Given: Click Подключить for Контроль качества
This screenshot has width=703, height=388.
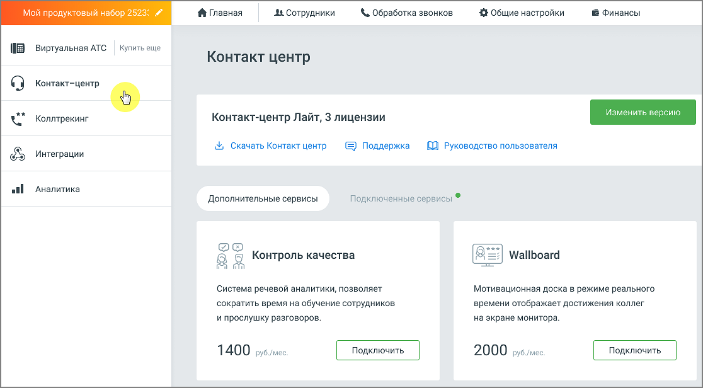Looking at the screenshot, I should pyautogui.click(x=378, y=350).
